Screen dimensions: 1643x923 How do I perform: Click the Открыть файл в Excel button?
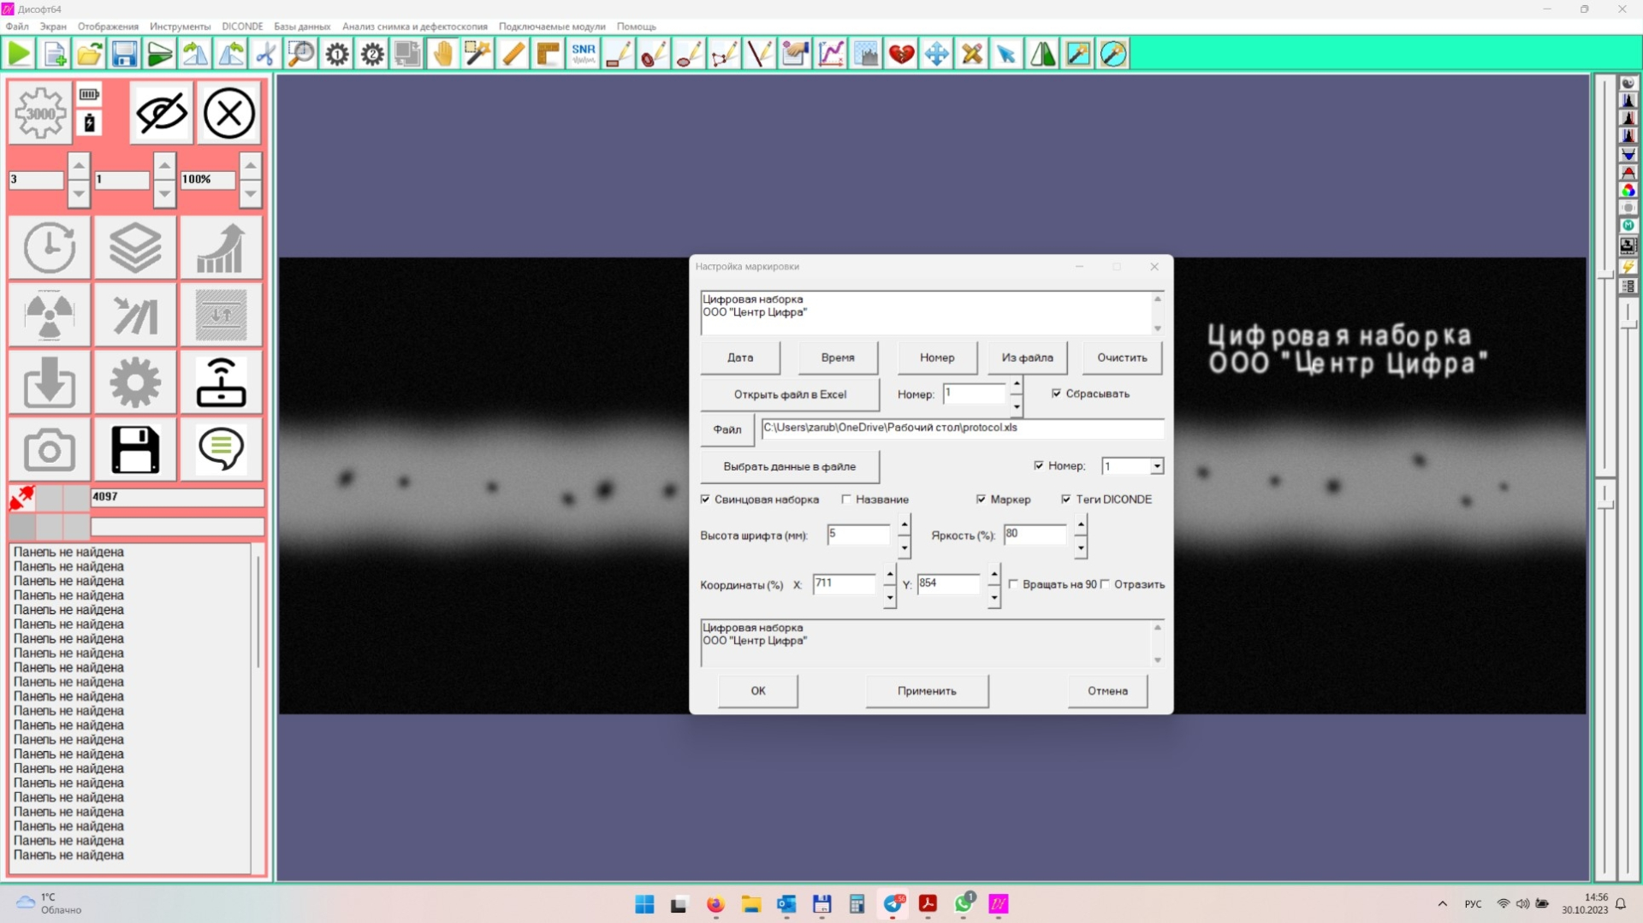[x=789, y=394]
